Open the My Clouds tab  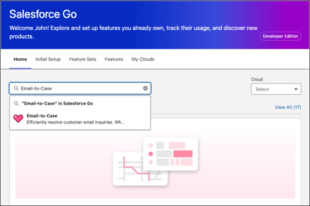143,59
